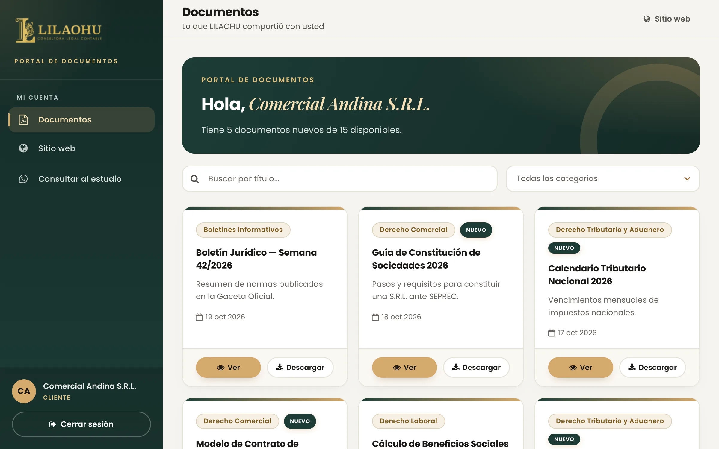
Task: Click Derecho Tributario y Aduanero tag on Calendario card
Action: [610, 230]
